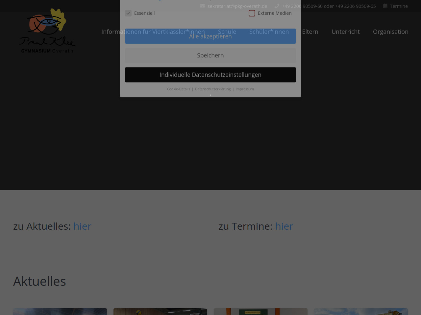Click the Speichern button
The width and height of the screenshot is (421, 315).
pos(210,55)
